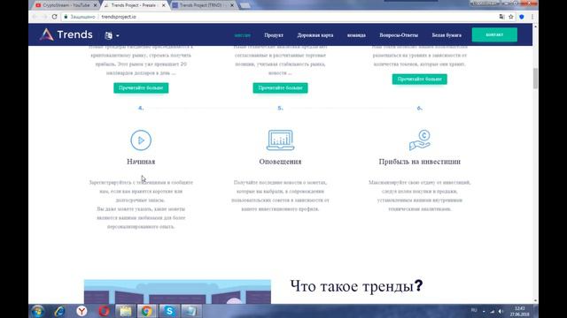Click the scrollbar down arrow
The height and width of the screenshot is (318, 567).
[535, 300]
